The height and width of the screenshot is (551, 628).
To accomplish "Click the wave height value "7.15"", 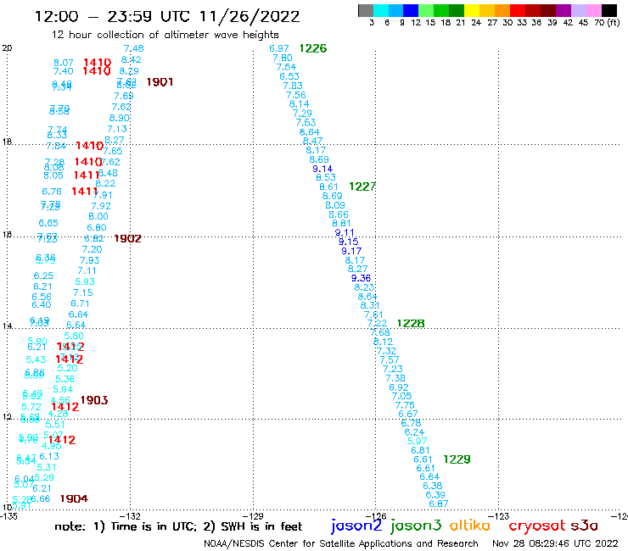I will [83, 292].
